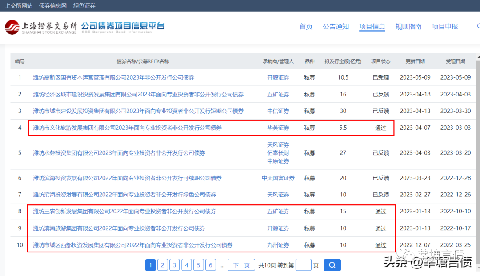Image resolution: width=480 pixels, height=276 pixels.
Task: Go to the 项目申报 section
Action: (x=444, y=27)
